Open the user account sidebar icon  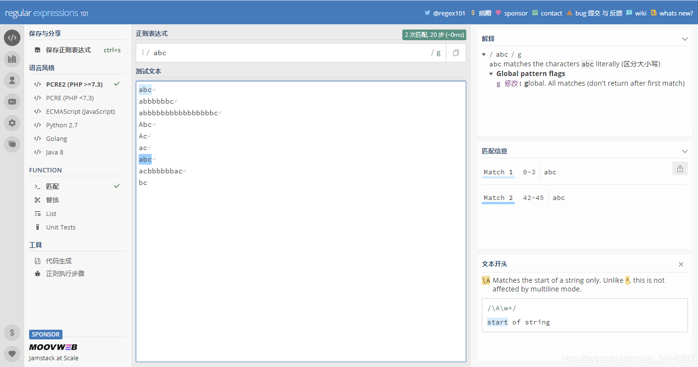pyautogui.click(x=12, y=80)
